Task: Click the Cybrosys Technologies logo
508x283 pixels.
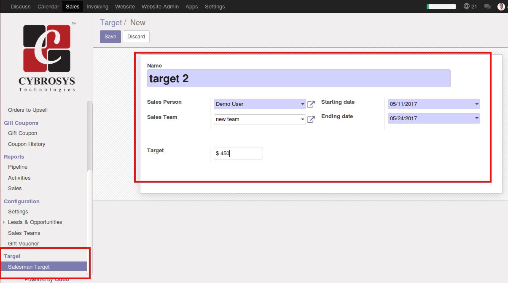Action: pos(47,57)
